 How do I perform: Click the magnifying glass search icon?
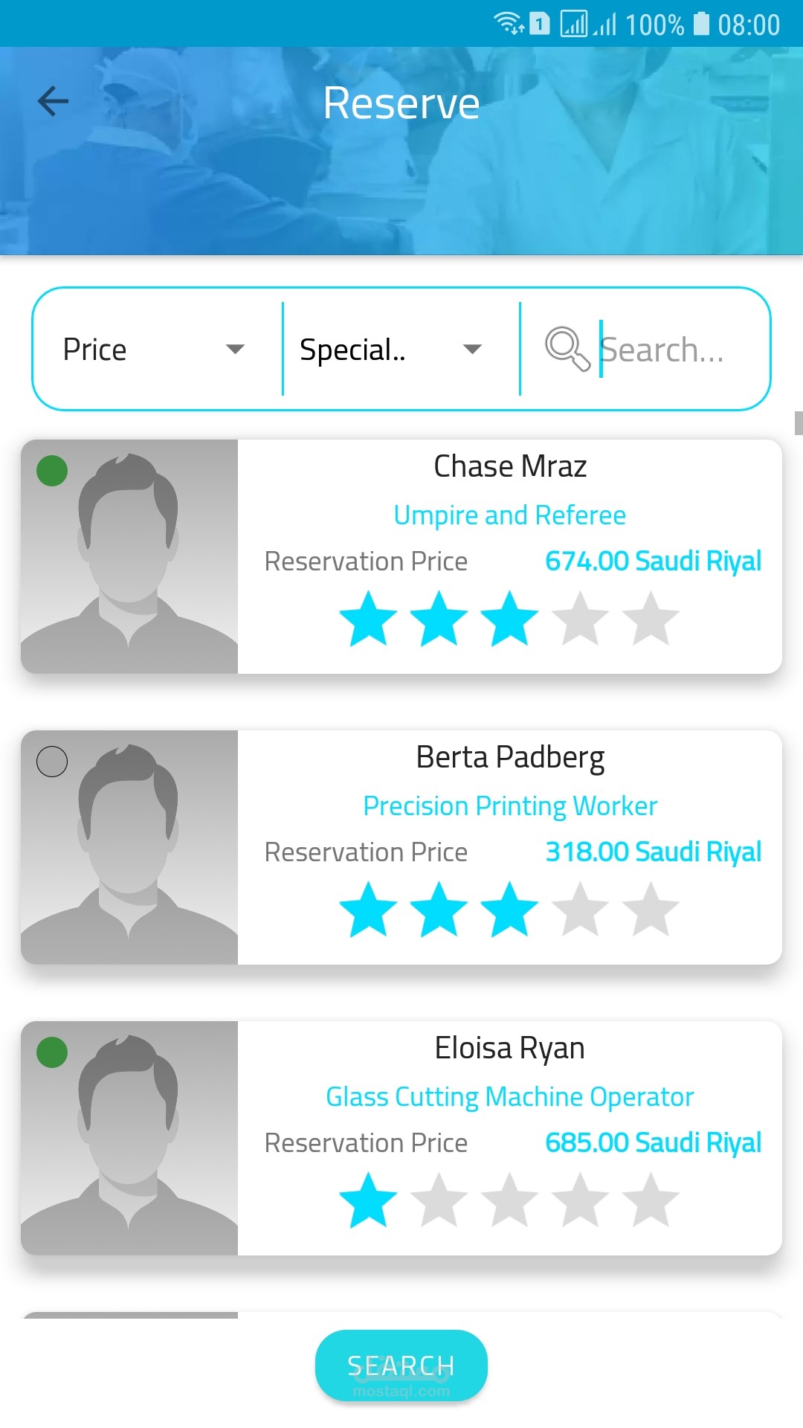(x=567, y=348)
